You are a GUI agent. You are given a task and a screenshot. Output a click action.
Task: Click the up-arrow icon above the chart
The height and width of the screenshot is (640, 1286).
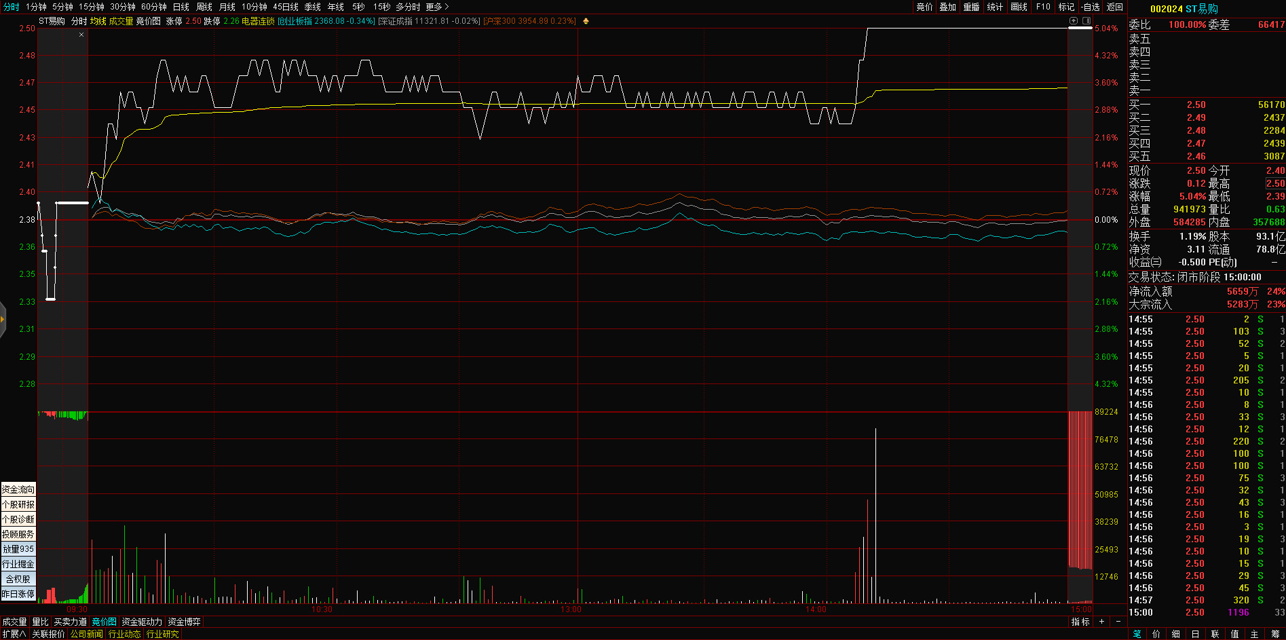click(x=1074, y=21)
